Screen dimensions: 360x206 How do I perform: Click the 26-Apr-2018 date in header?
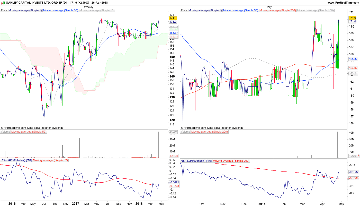click(100, 3)
